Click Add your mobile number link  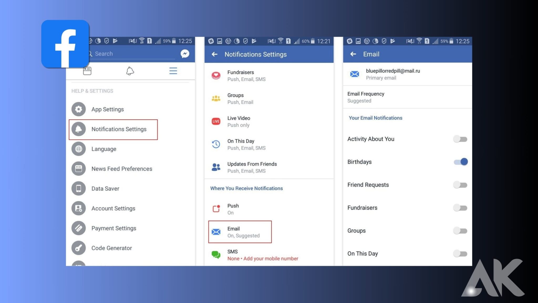(x=270, y=258)
